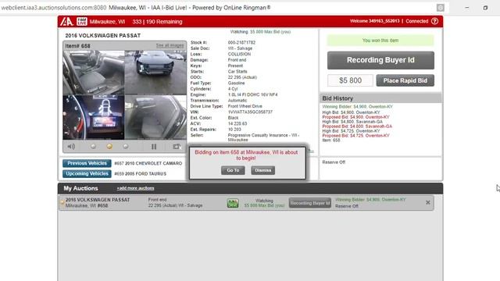Select the #657 2010 Chevrolet Camaro entry
Screen dimensions: 500x281
pyautogui.click(x=148, y=163)
